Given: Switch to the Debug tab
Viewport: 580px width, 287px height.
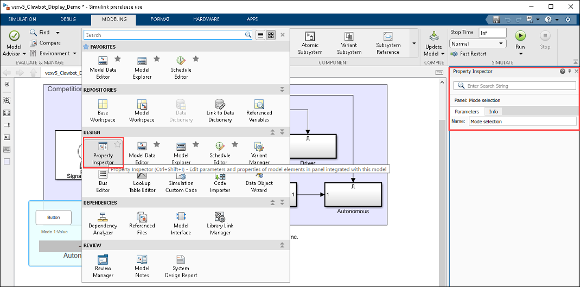Looking at the screenshot, I should 68,19.
